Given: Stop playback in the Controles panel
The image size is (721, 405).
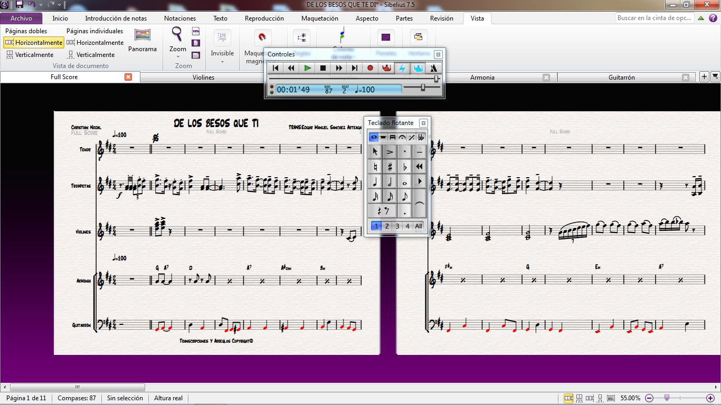Looking at the screenshot, I should tap(323, 68).
